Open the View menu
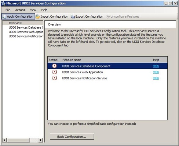The width and height of the screenshot is (179, 146). coord(33,10)
